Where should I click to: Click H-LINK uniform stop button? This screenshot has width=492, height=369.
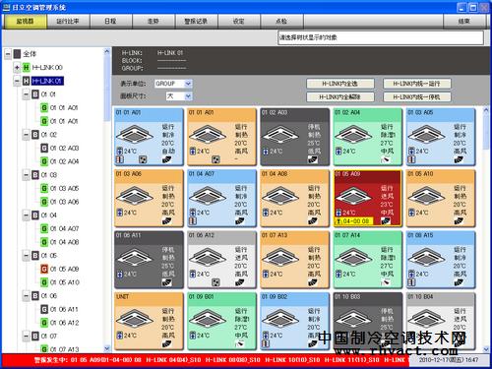tap(417, 97)
